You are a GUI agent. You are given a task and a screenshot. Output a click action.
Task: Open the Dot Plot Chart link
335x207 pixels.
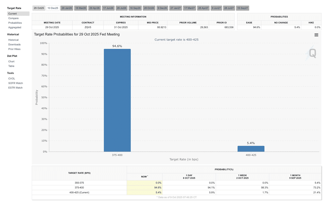click(x=11, y=61)
